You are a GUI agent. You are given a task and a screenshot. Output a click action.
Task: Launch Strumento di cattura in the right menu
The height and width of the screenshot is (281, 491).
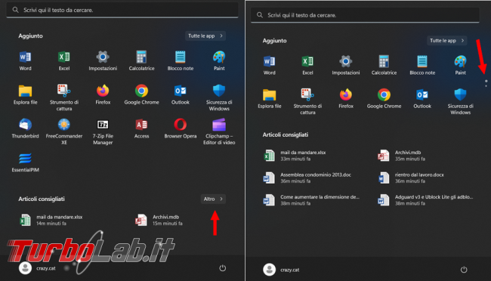(x=307, y=101)
